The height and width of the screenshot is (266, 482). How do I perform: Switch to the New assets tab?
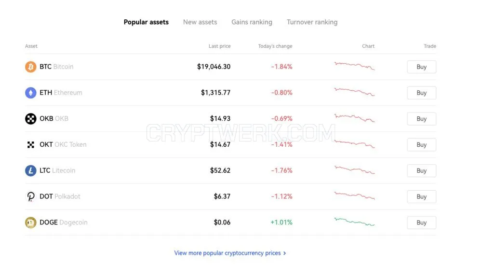[x=200, y=22]
